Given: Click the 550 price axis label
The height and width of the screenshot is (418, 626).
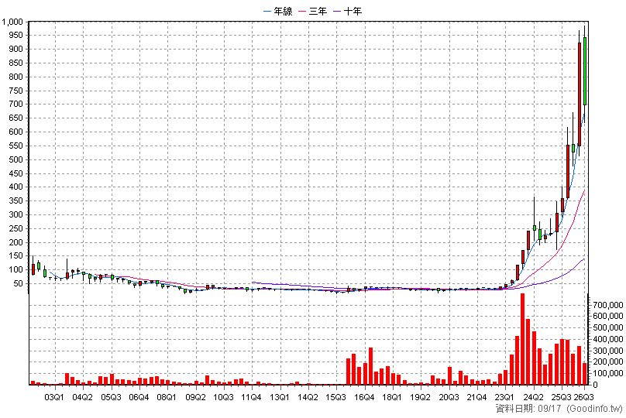Looking at the screenshot, I should [x=16, y=146].
